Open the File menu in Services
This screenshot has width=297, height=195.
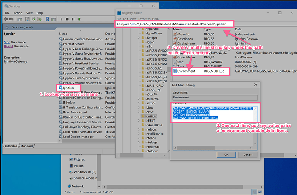point(7,13)
